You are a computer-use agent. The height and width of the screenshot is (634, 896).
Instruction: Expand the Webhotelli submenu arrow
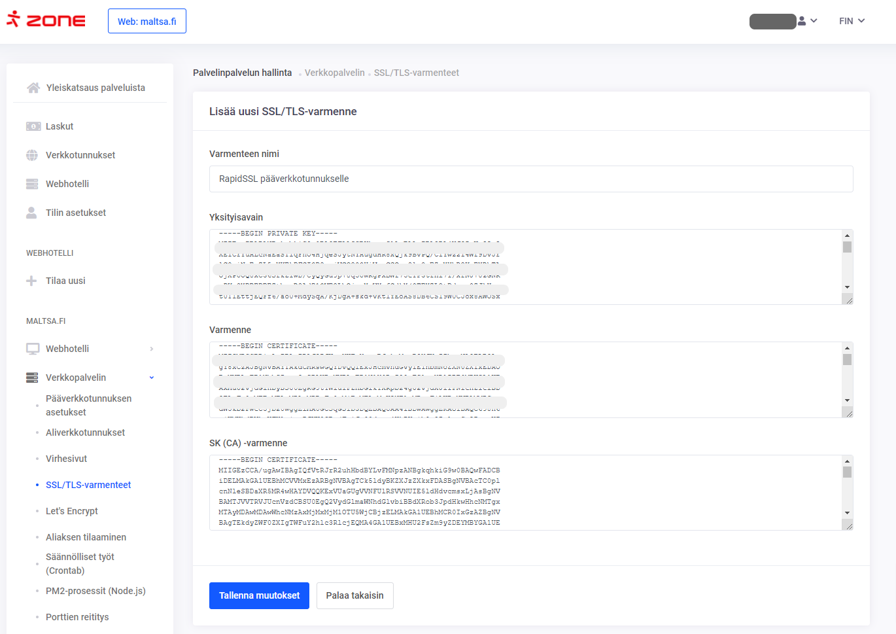pyautogui.click(x=152, y=349)
